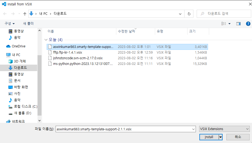
Task: Click the blue download arrow in address bar
Action: point(32,14)
